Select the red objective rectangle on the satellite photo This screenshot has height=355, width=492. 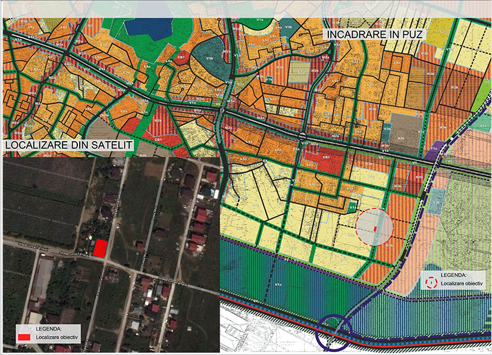101,248
